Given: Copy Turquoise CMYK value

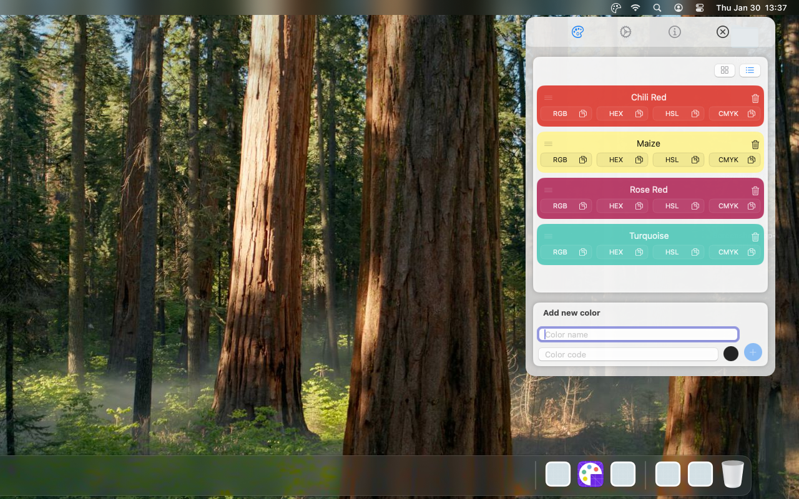Looking at the screenshot, I should pyautogui.click(x=735, y=252).
